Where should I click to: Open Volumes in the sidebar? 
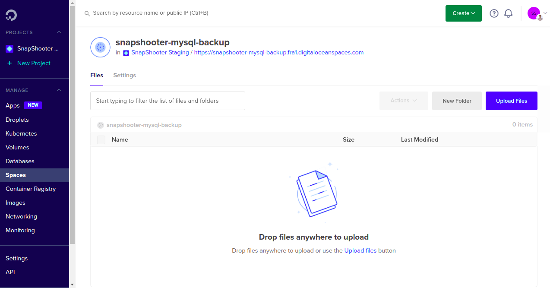pyautogui.click(x=17, y=147)
